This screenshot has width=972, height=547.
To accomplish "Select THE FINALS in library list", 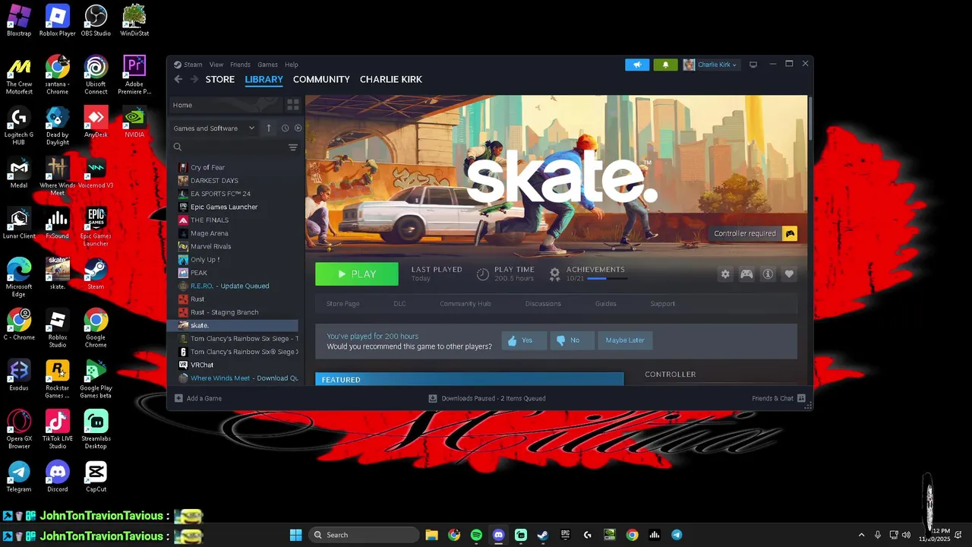I will (233, 220).
